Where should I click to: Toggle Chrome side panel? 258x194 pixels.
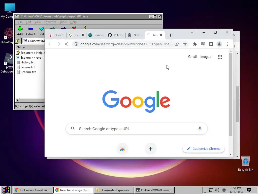(x=211, y=44)
